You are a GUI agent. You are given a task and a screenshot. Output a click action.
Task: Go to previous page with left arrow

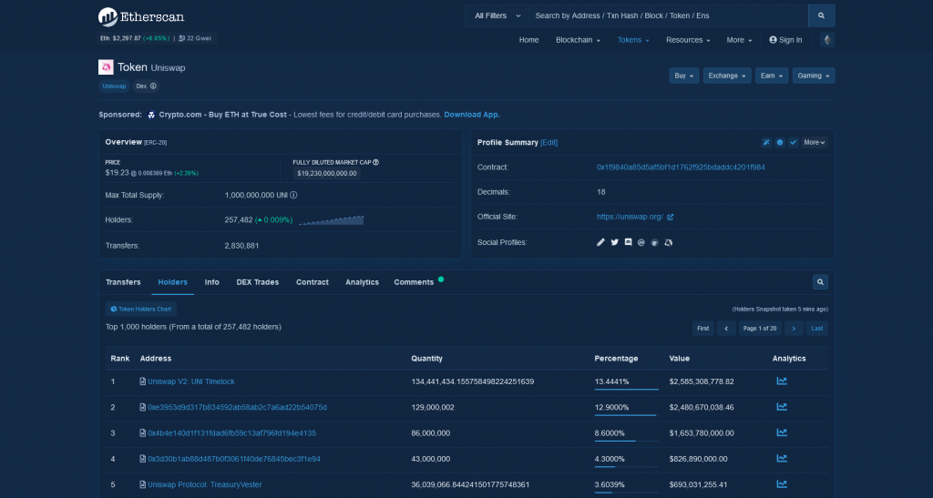tap(726, 329)
